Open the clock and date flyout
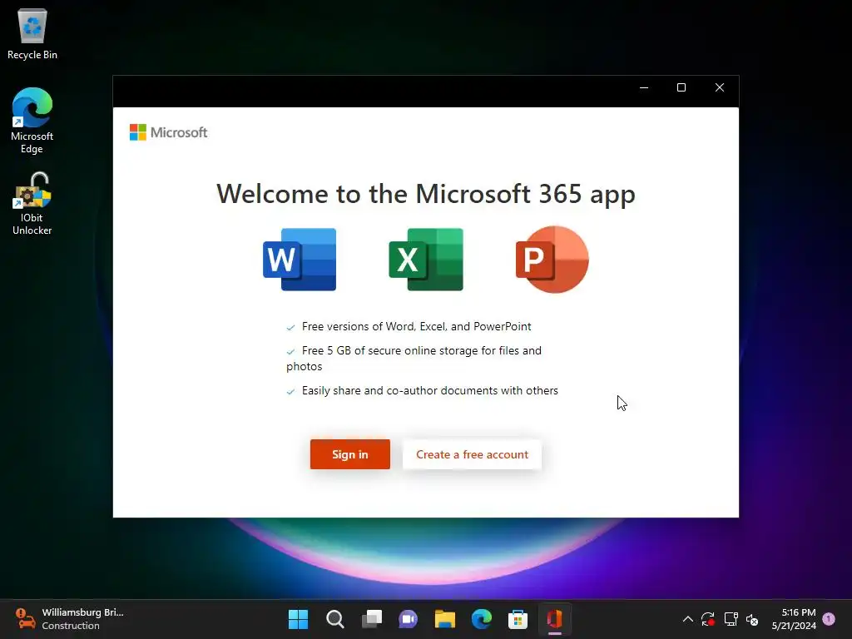The height and width of the screenshot is (639, 852). [x=794, y=619]
